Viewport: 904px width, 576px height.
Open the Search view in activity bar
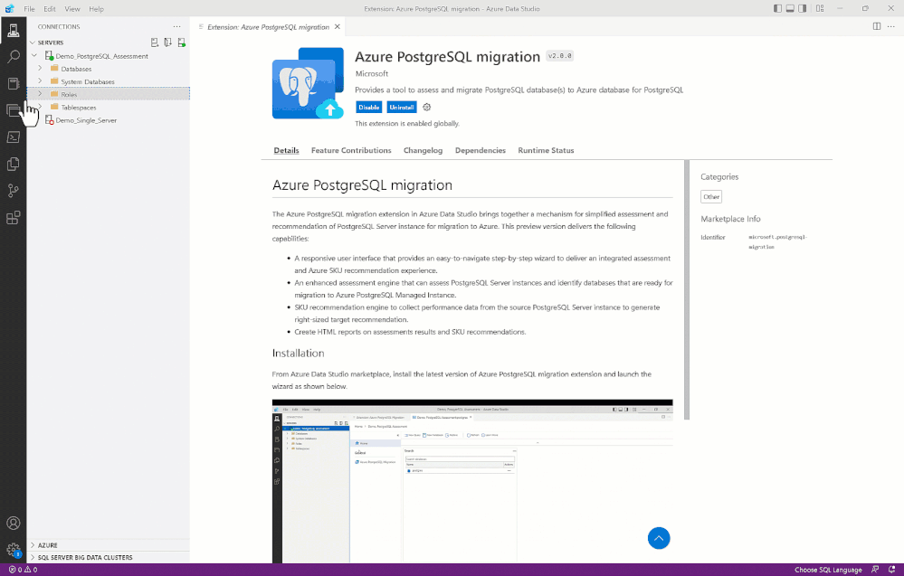pos(14,56)
